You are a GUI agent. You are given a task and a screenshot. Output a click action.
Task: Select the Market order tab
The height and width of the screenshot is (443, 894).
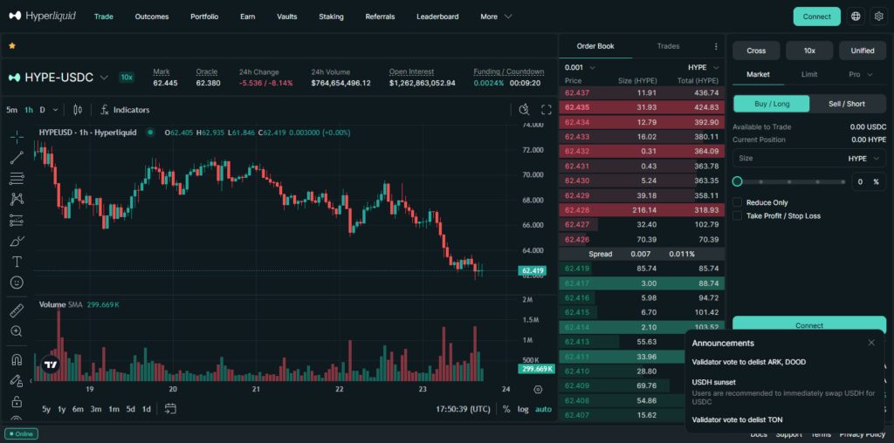coord(758,75)
